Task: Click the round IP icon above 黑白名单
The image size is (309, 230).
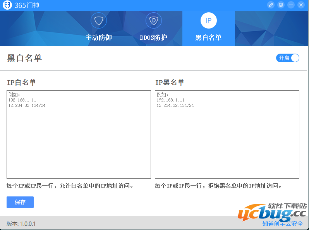Action: pyautogui.click(x=209, y=20)
